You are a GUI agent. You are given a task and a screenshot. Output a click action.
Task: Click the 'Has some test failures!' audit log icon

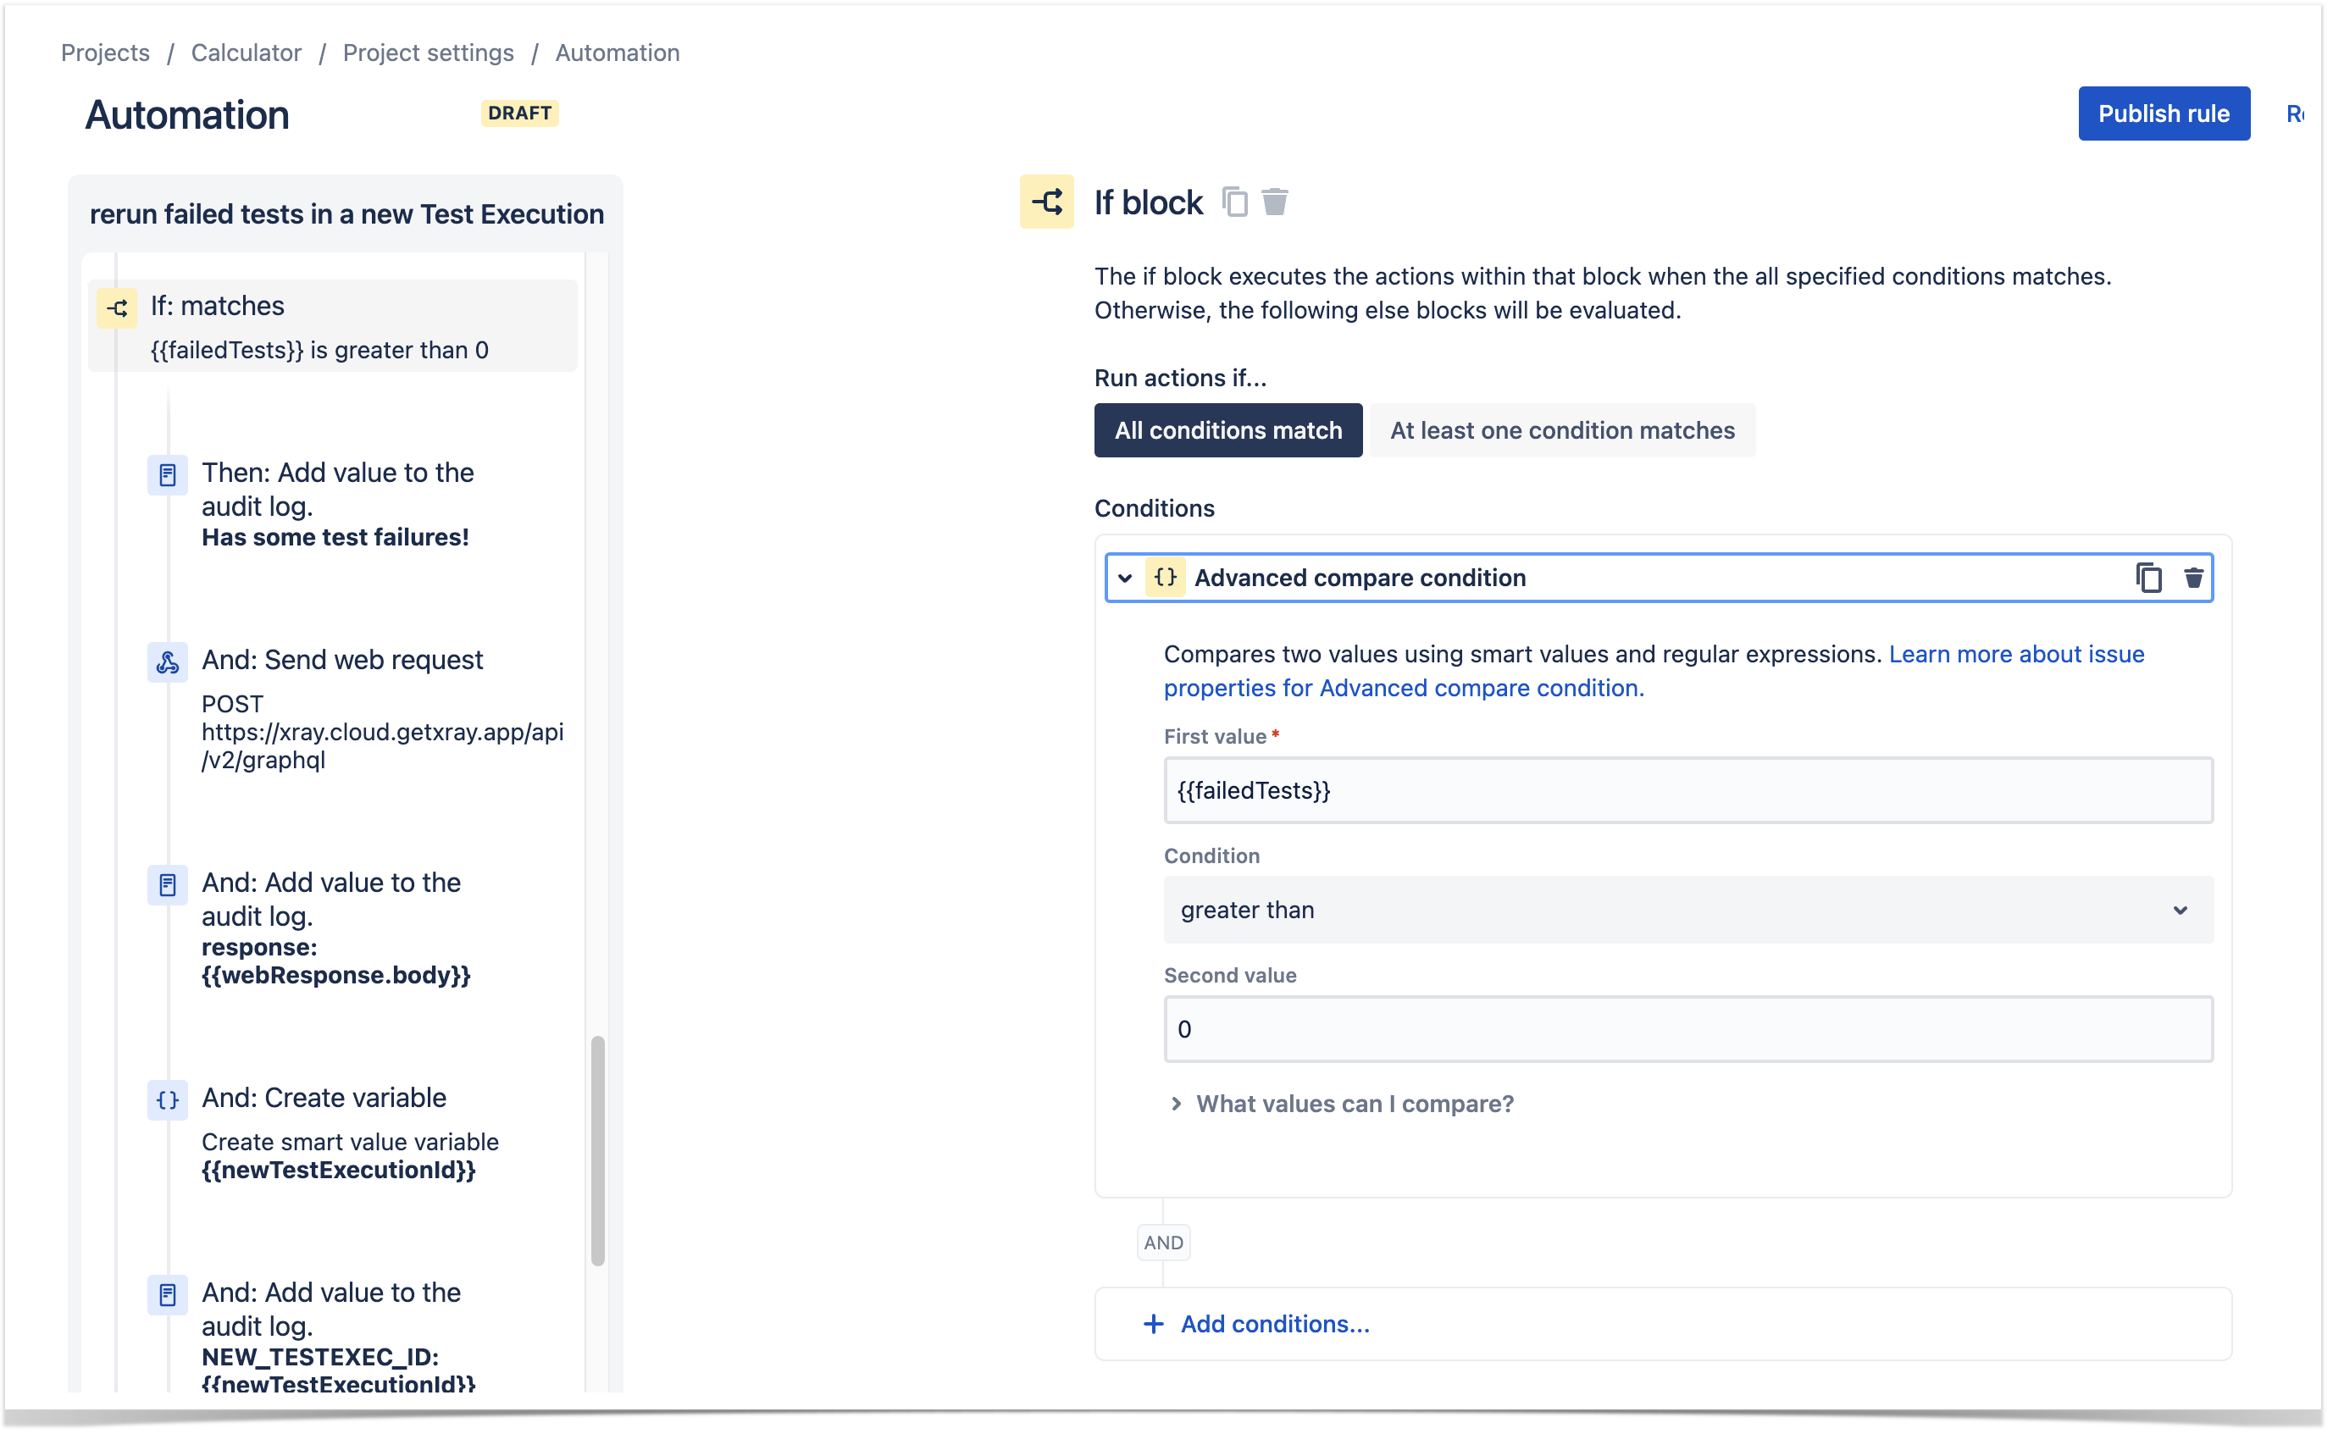(x=168, y=475)
